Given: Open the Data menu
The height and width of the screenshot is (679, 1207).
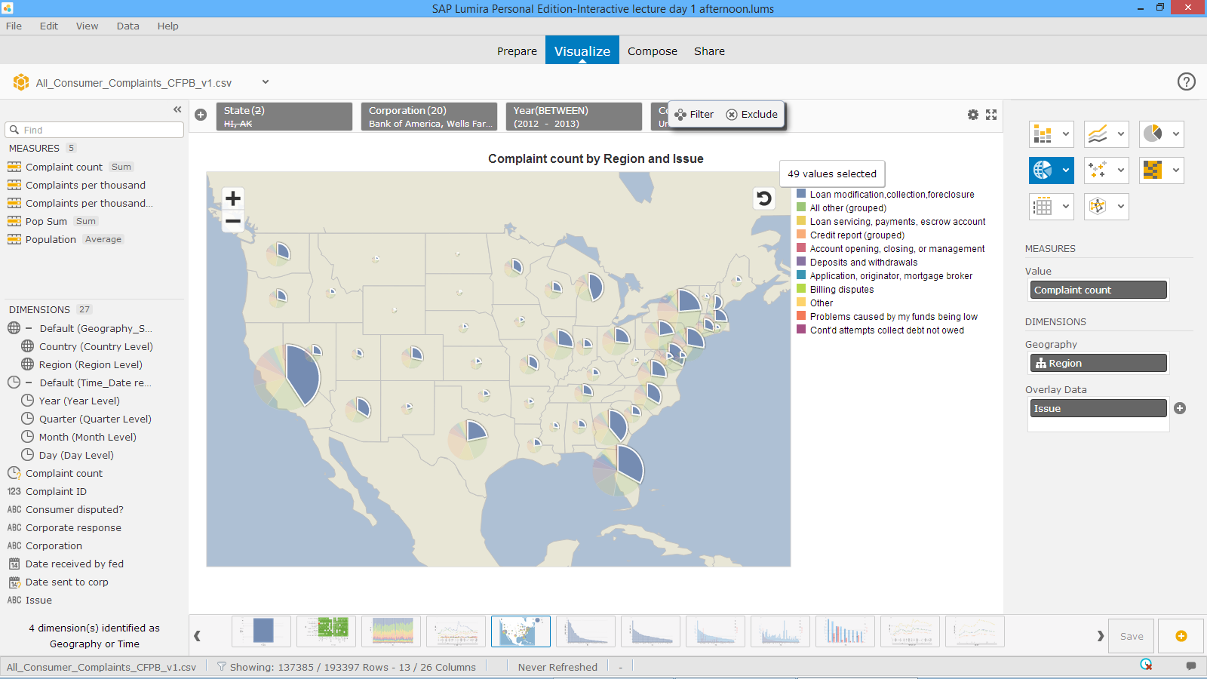Looking at the screenshot, I should tap(127, 26).
